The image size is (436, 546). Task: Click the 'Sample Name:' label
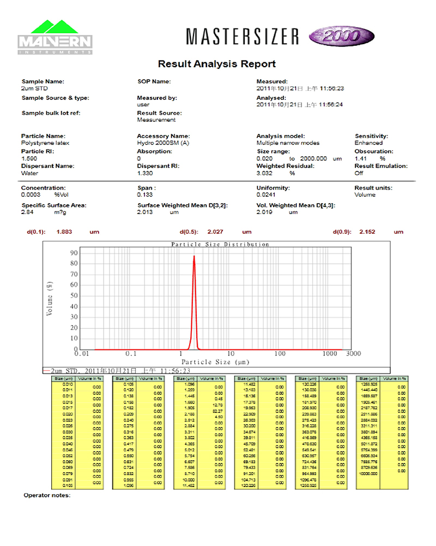click(x=43, y=81)
